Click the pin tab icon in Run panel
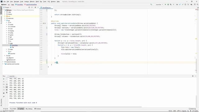The width and height of the screenshot is (199, 112). 4,96
